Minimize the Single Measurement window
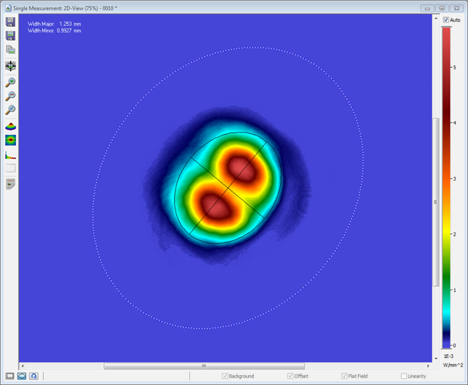 pyautogui.click(x=427, y=8)
